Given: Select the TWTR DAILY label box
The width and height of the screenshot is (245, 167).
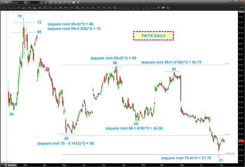Looking at the screenshot, I should [153, 36].
